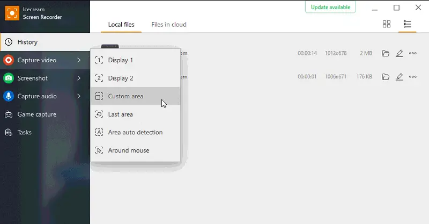Click the Display 1 bracket icon
This screenshot has width=429, height=224.
(x=99, y=60)
